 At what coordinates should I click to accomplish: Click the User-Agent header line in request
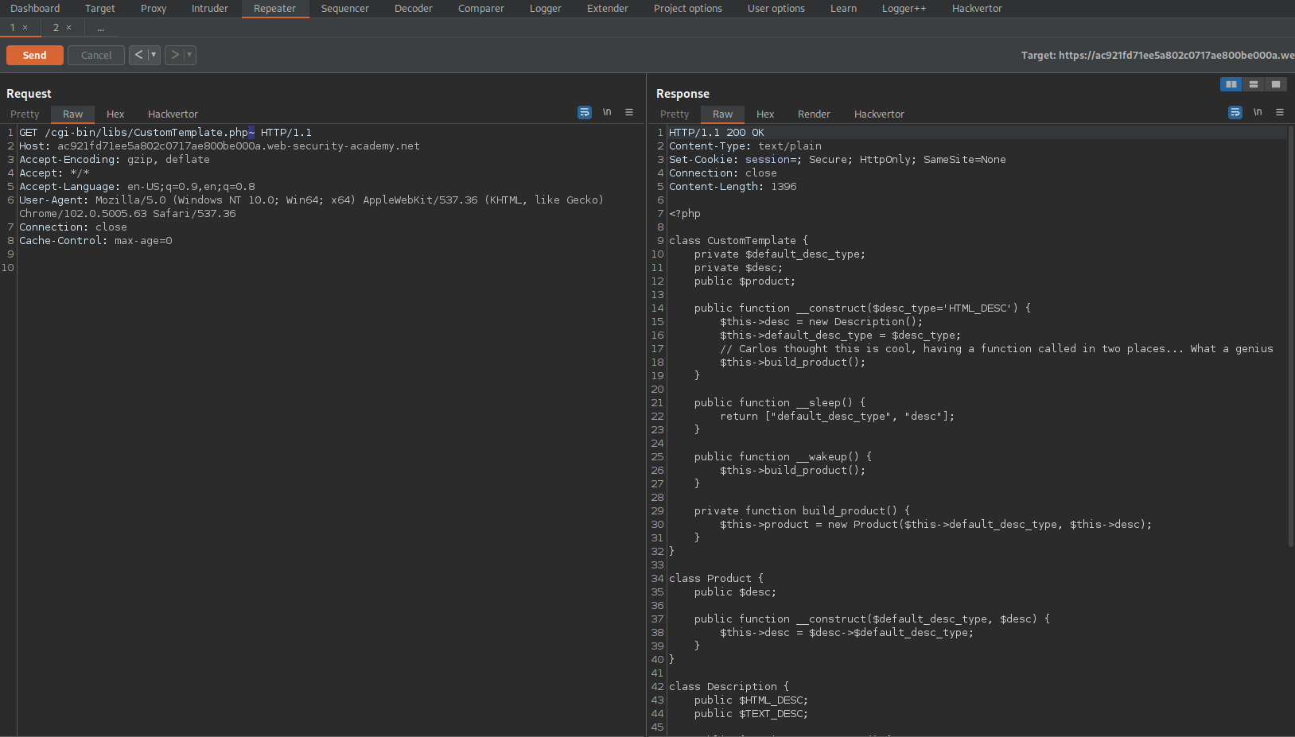[311, 207]
